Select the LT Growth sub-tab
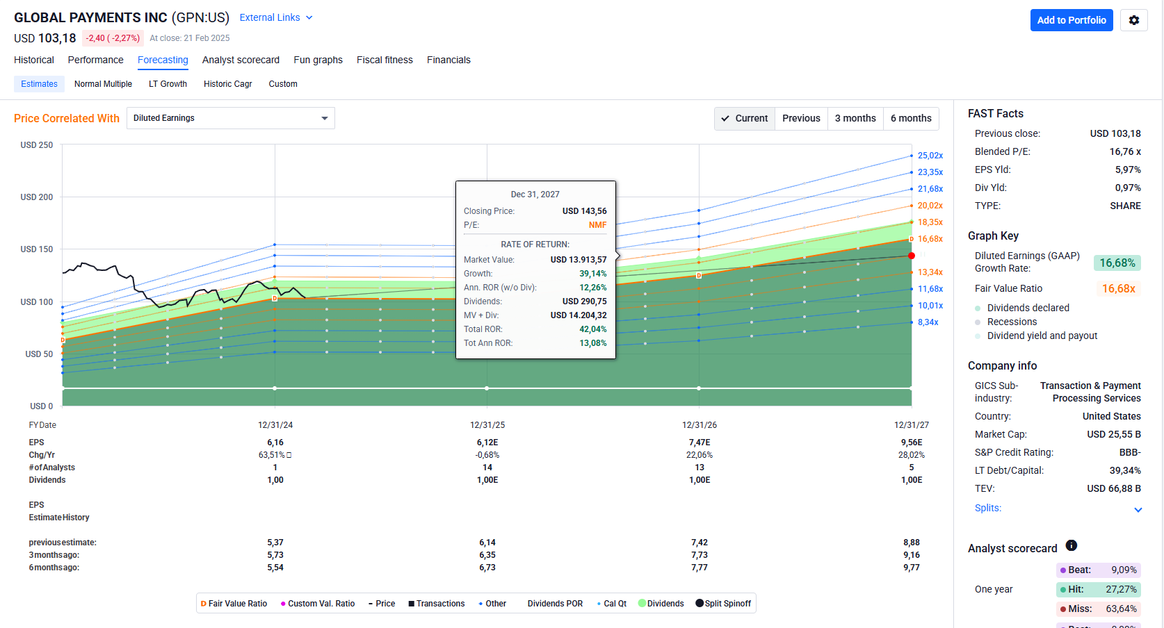This screenshot has height=628, width=1164. click(168, 84)
